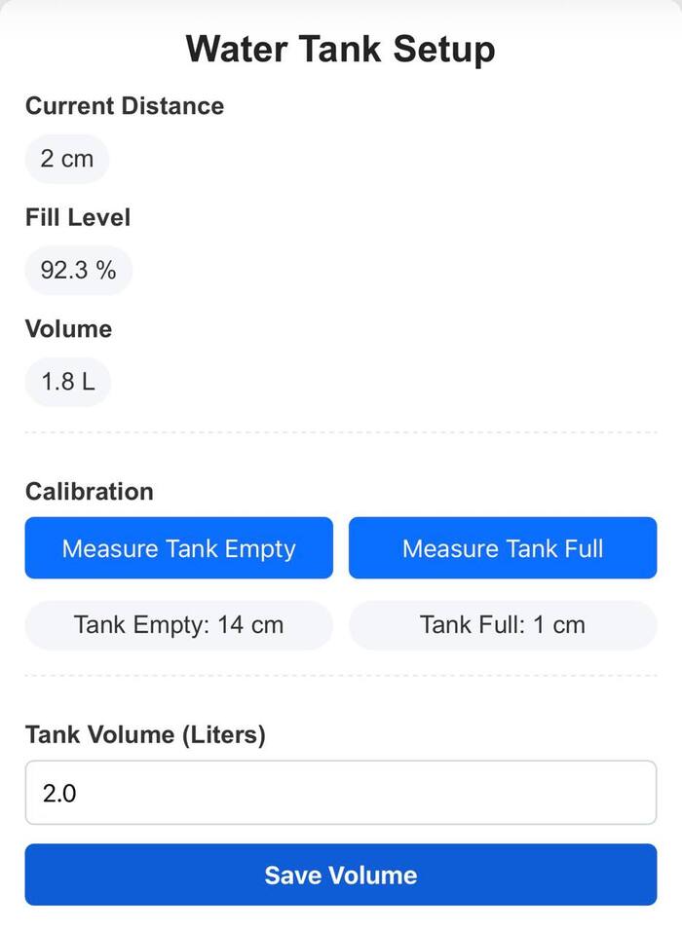This screenshot has height=931, width=682.
Task: Focus the Tank Volume liters input field
Action: pos(341,793)
